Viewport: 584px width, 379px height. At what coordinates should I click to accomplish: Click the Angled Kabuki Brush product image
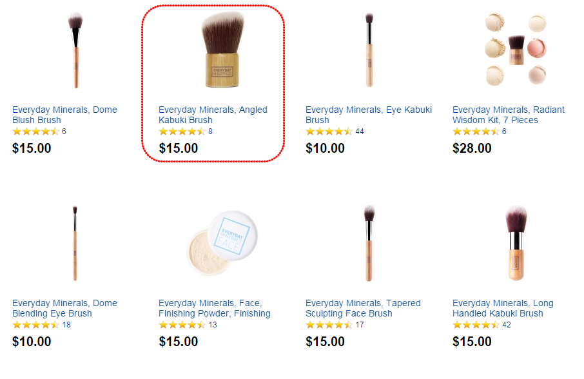223,50
